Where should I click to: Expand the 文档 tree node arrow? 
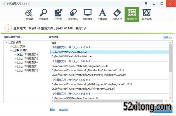[x=11, y=46]
